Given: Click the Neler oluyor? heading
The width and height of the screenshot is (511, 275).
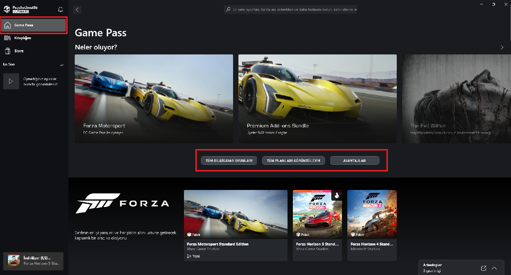Looking at the screenshot, I should point(96,47).
